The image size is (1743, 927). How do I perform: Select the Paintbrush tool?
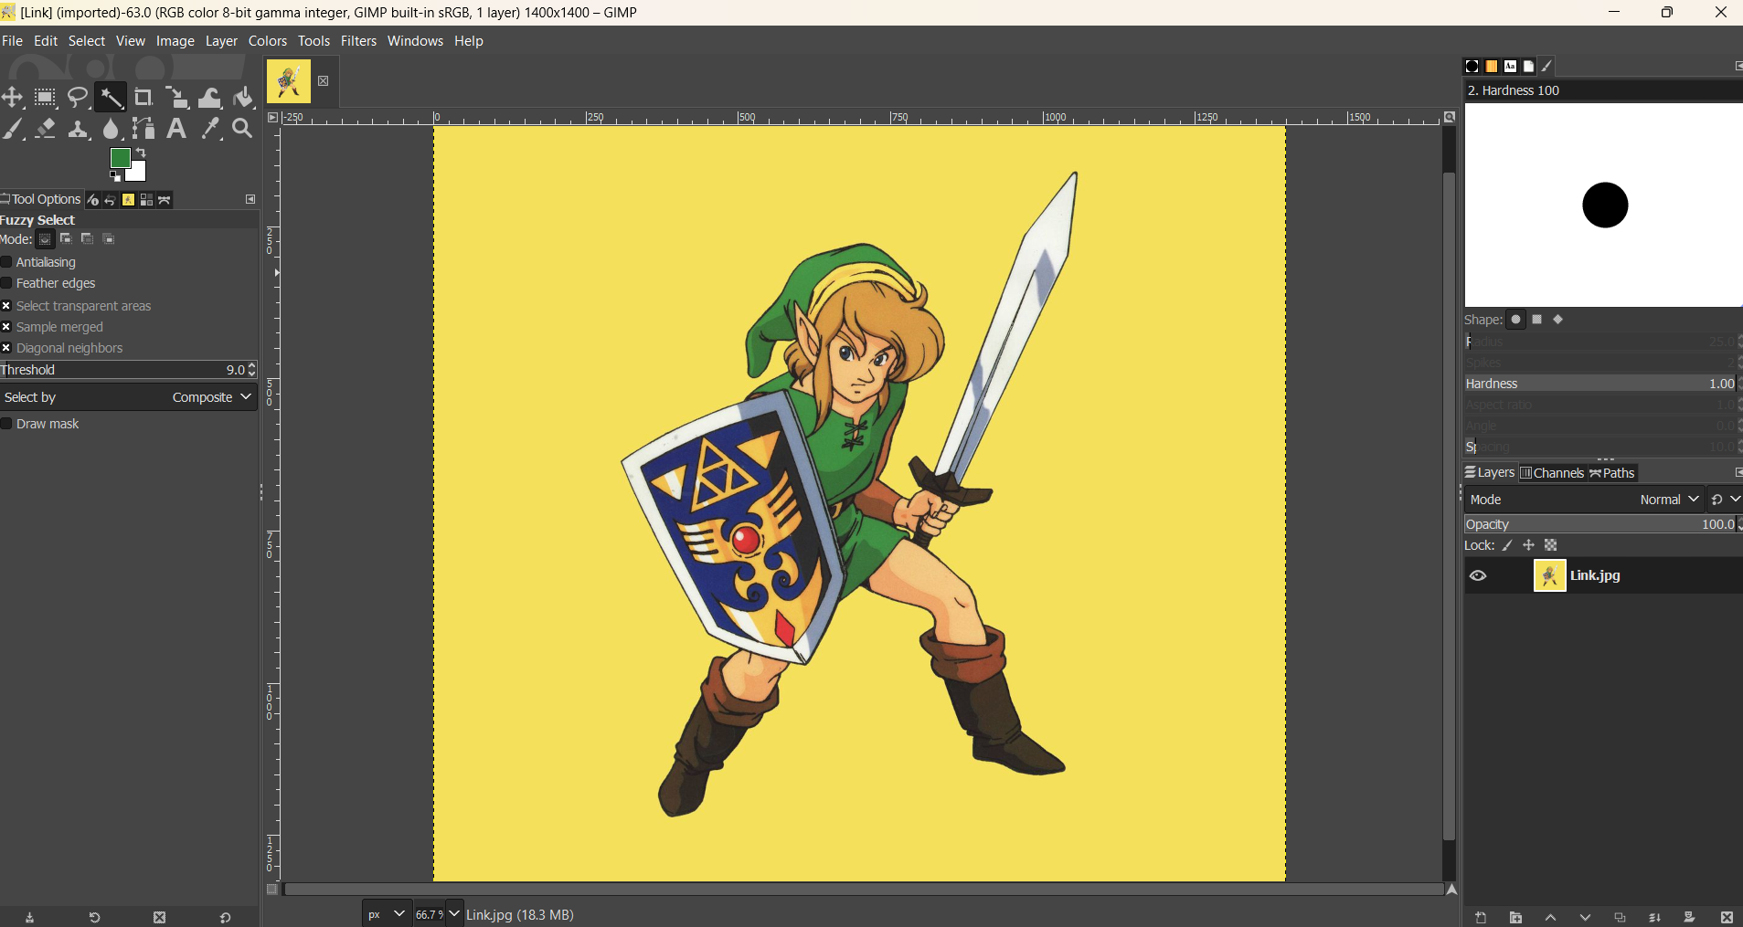coord(13,130)
